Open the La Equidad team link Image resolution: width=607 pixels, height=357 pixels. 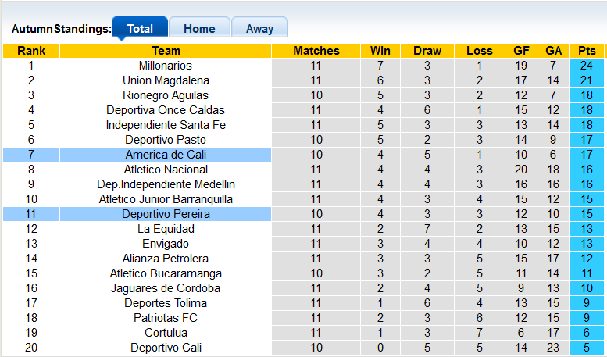coord(166,229)
